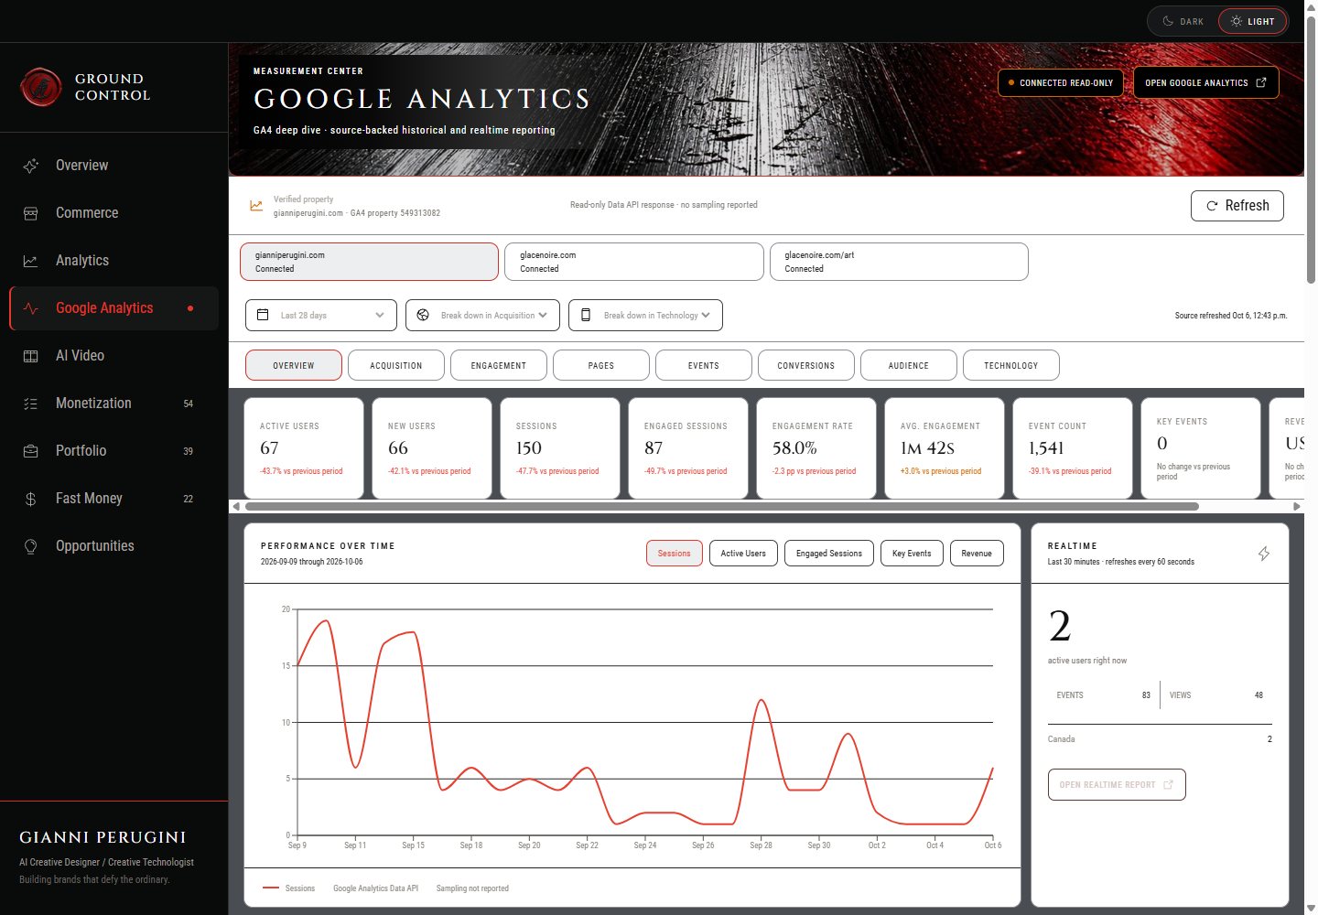Click the Fast Money dollar icon

30,499
